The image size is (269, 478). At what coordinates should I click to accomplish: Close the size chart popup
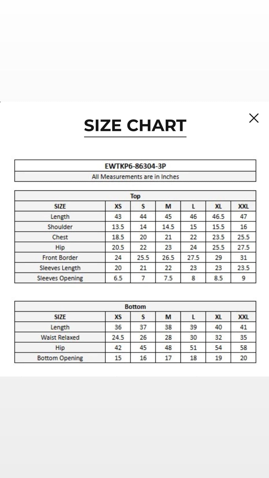254,118
